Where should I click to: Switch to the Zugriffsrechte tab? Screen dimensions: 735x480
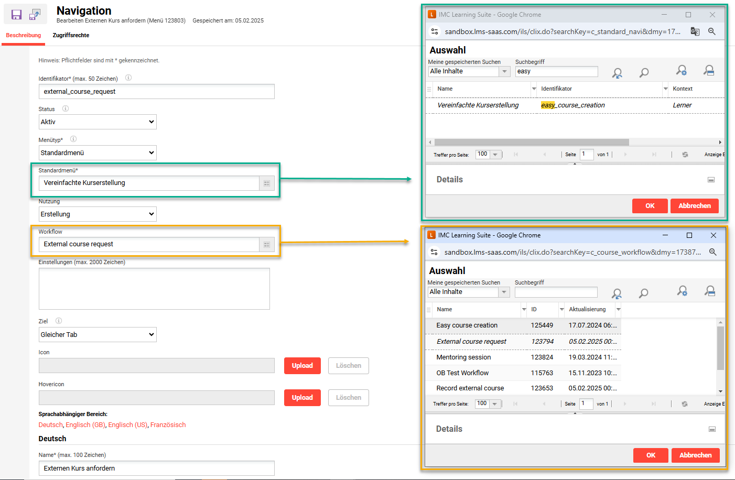[x=71, y=35]
